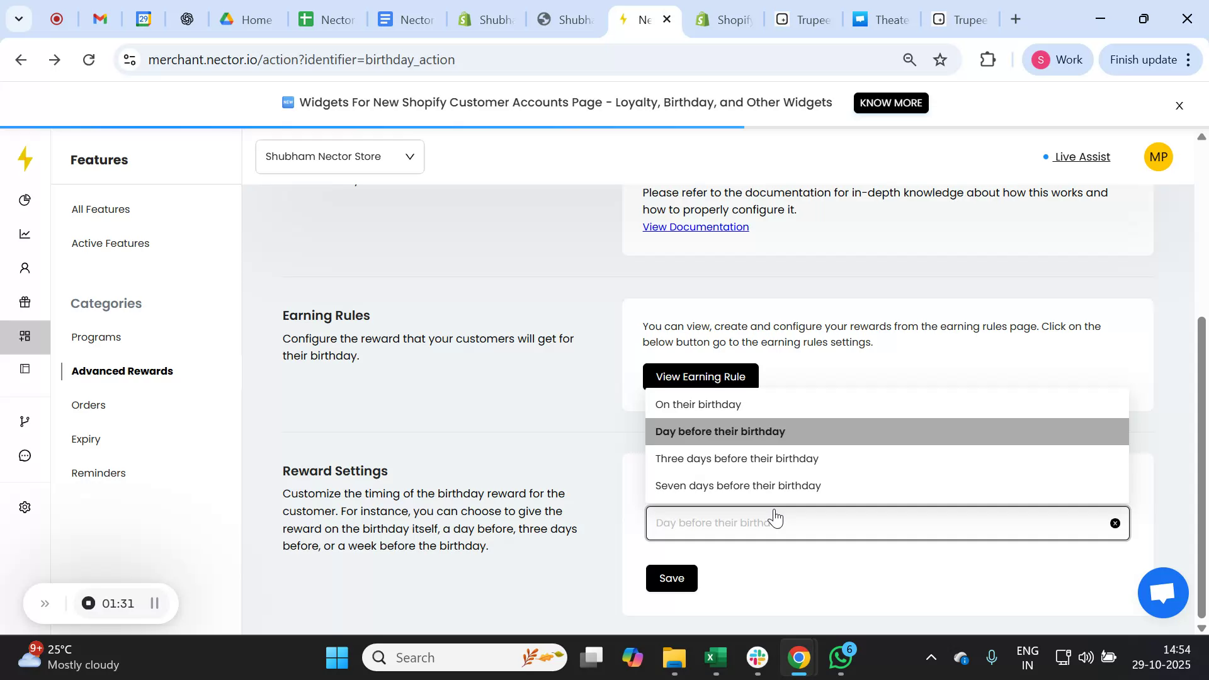Open the customers section via person icon
The height and width of the screenshot is (680, 1209).
tap(25, 268)
